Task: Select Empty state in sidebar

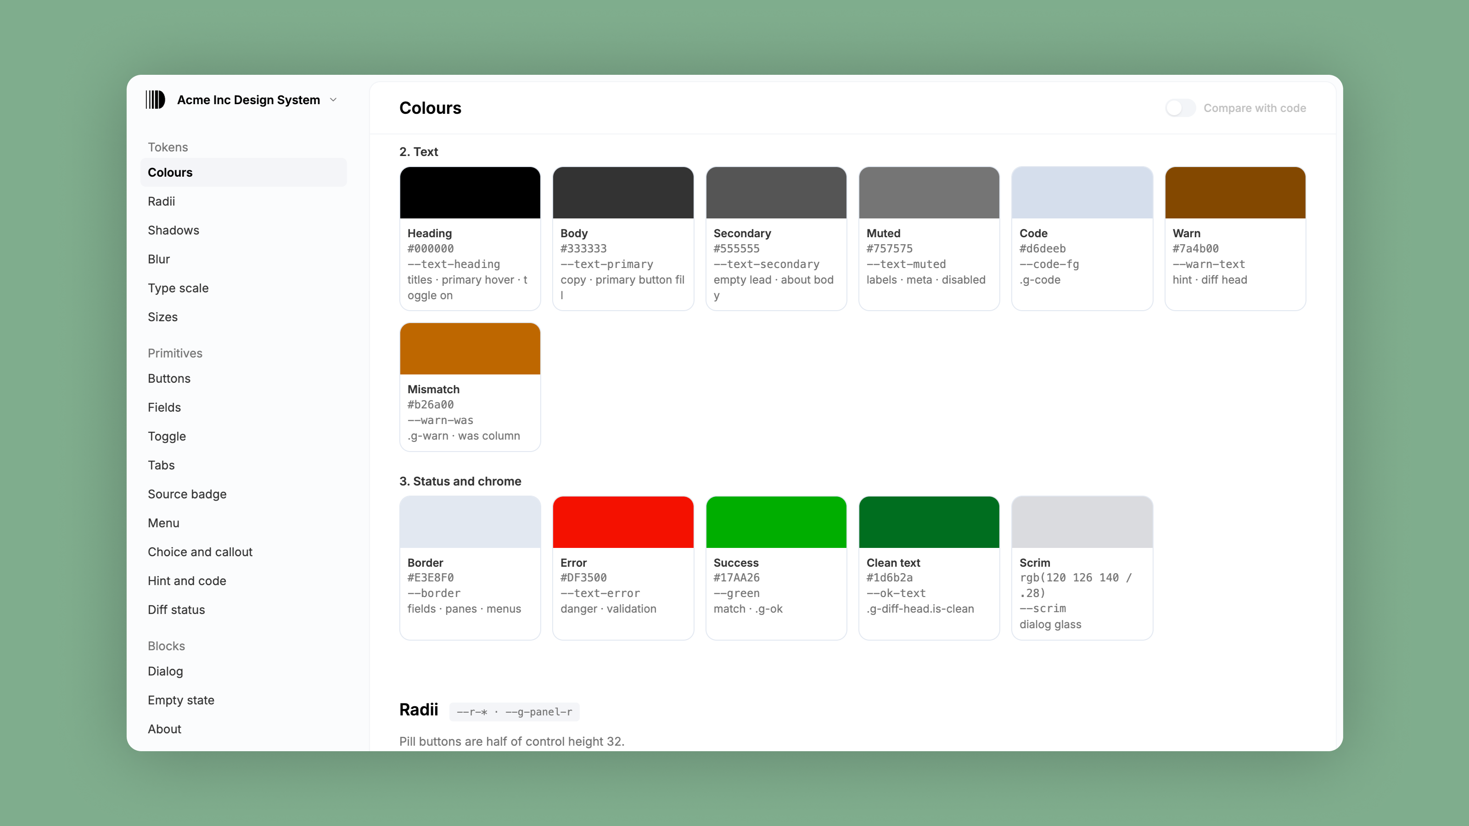Action: pyautogui.click(x=243, y=700)
